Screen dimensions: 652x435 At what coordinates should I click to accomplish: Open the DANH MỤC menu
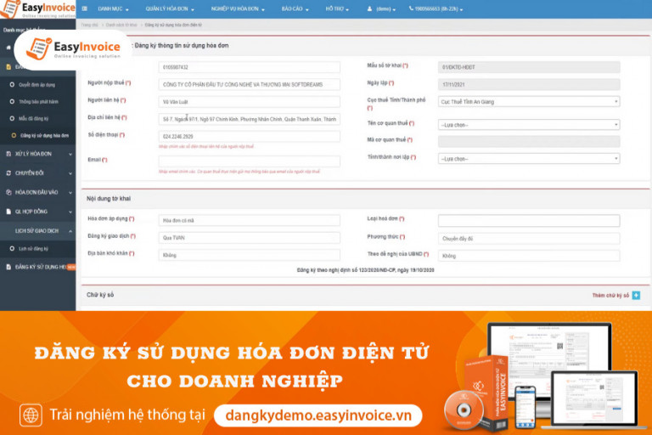coord(113,8)
